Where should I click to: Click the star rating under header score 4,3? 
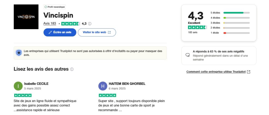[x=198, y=27]
